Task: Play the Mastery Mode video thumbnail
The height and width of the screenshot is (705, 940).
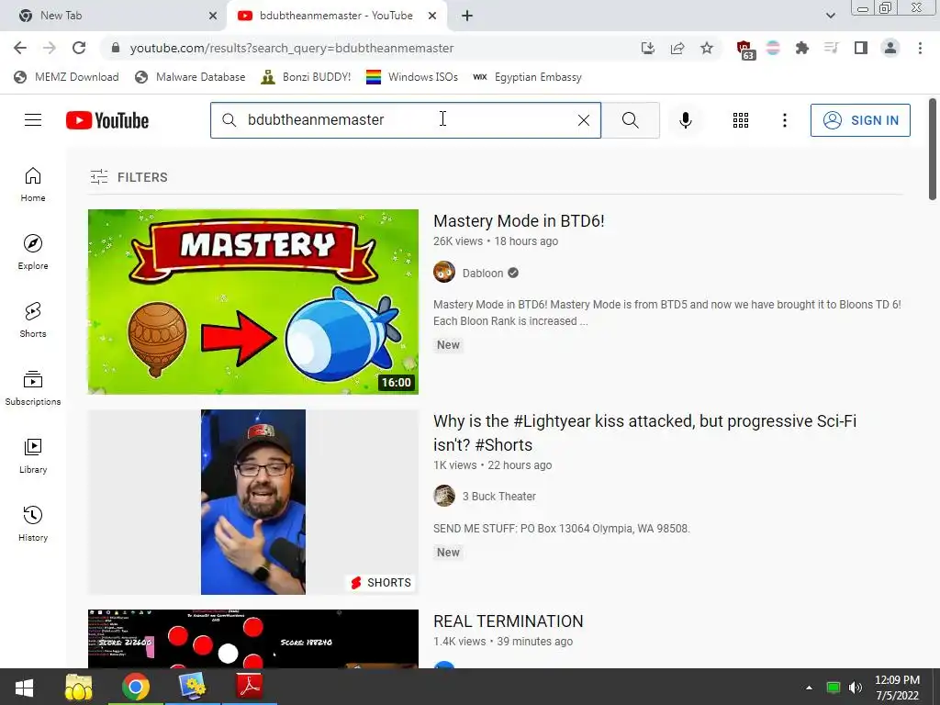Action: pyautogui.click(x=253, y=301)
